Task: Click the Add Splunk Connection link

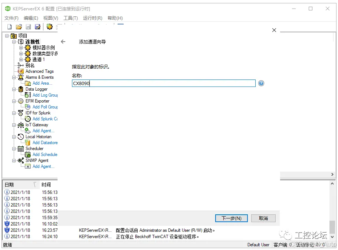Action: point(45,119)
